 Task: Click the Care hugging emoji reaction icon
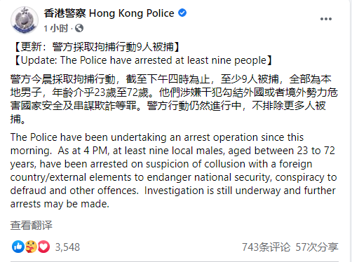tap(31, 247)
